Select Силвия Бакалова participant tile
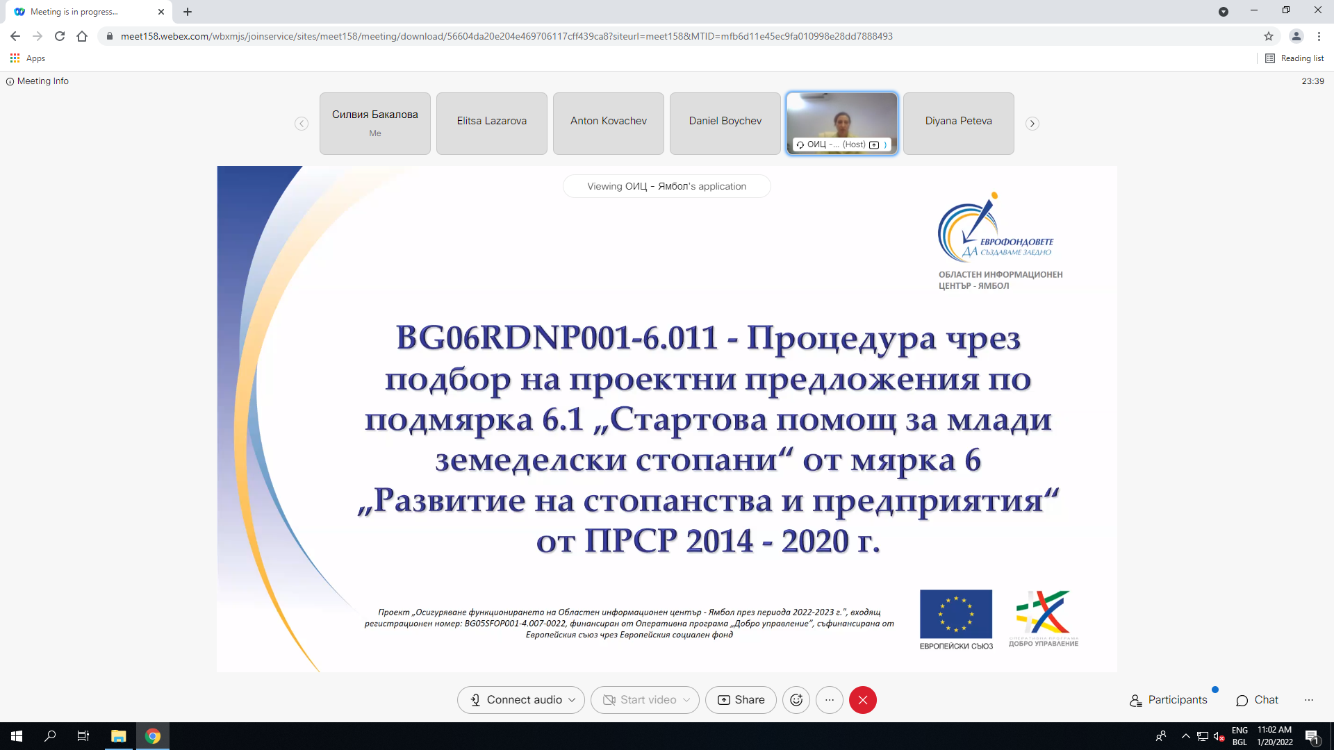Screen dimensions: 1334x750 tap(375, 124)
